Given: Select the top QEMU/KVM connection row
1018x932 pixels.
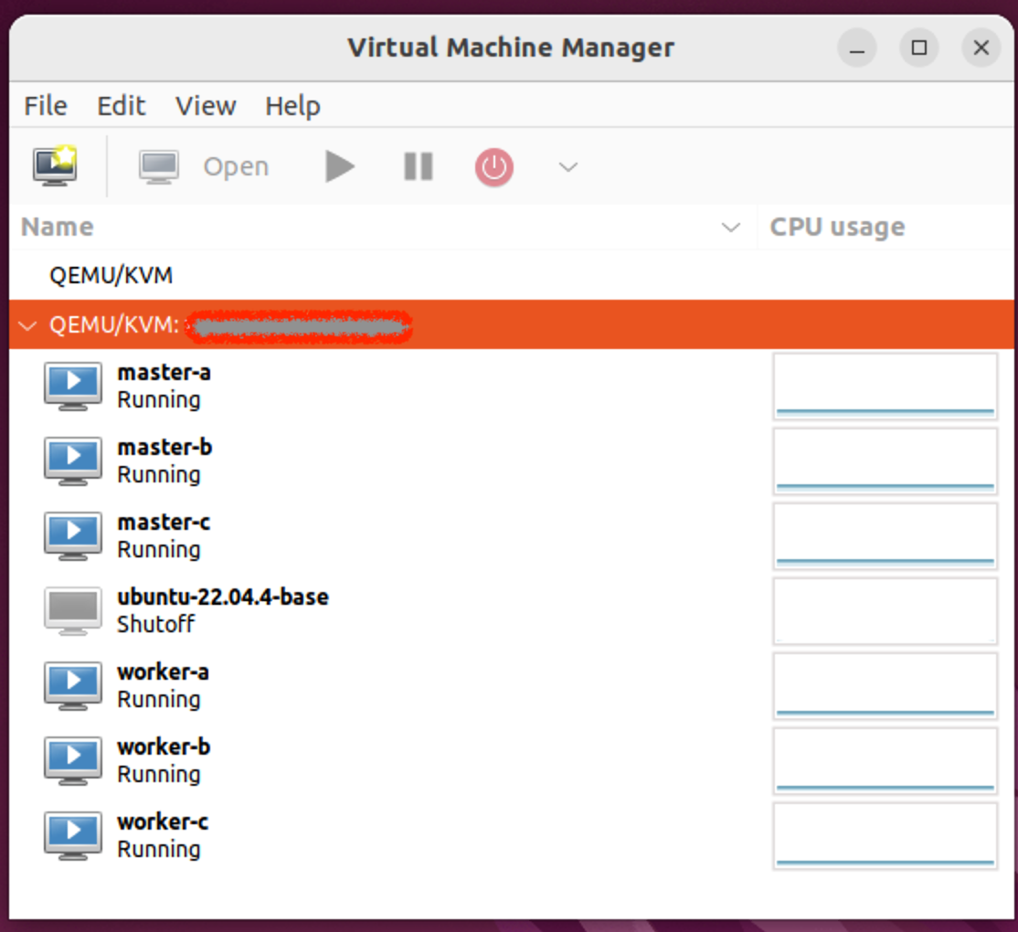Looking at the screenshot, I should point(512,275).
